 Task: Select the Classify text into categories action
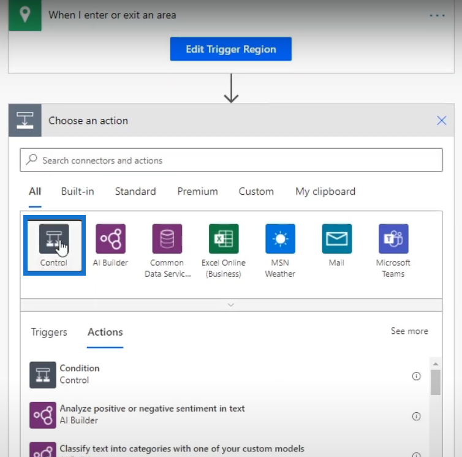[225, 450]
